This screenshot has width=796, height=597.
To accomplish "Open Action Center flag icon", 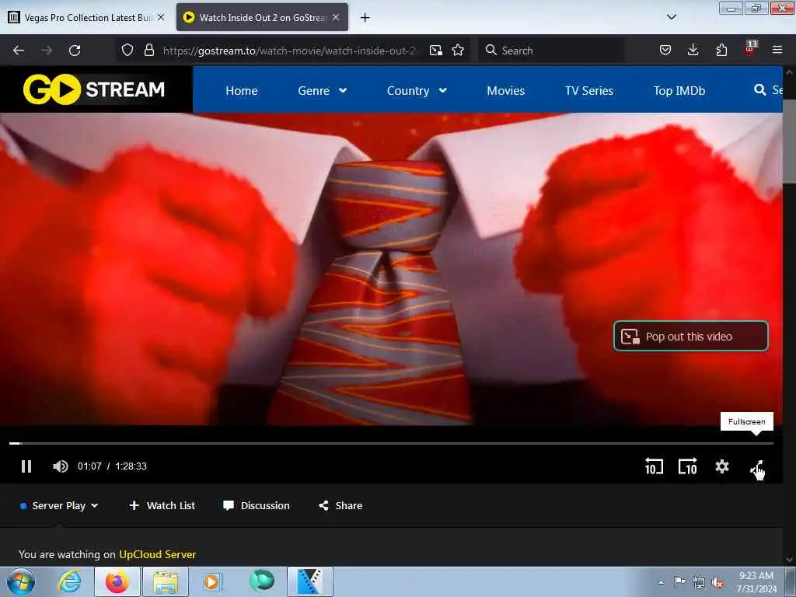I will (x=679, y=582).
